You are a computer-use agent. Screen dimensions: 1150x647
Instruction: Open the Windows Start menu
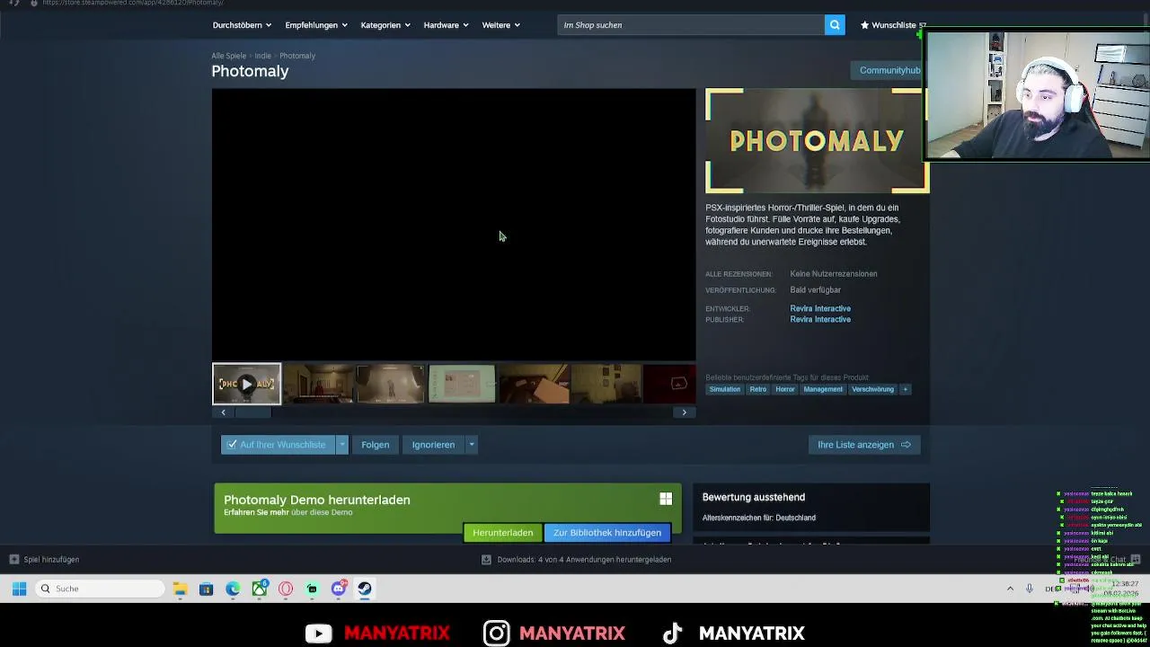(19, 589)
